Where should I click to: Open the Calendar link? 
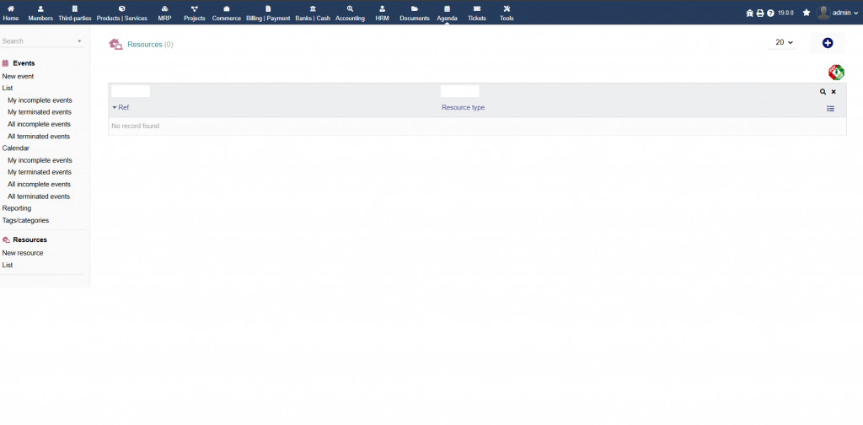click(16, 148)
